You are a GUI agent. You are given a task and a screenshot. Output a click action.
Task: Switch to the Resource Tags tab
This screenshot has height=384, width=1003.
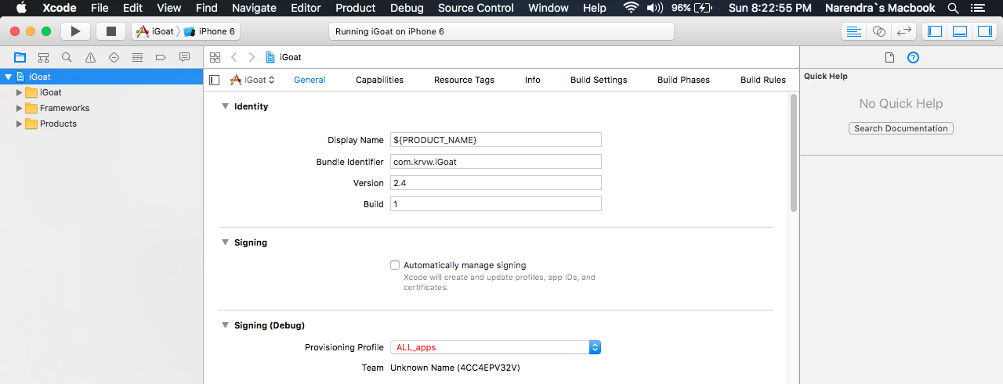coord(464,80)
